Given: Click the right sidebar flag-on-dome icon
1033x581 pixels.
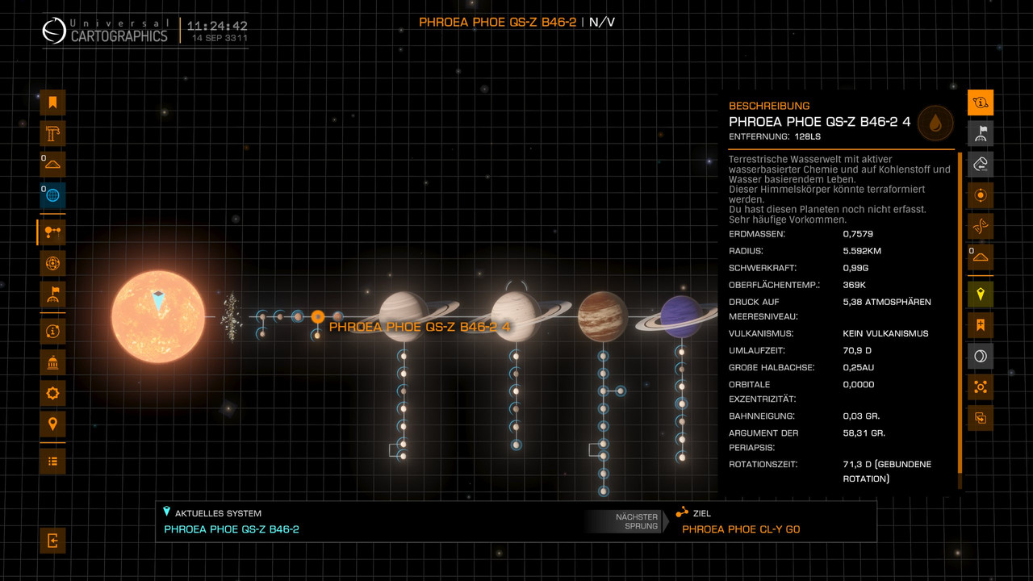Looking at the screenshot, I should 981,133.
